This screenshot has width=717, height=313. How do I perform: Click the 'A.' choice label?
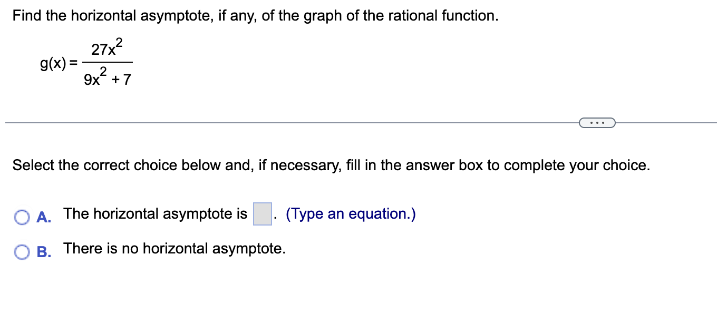tap(43, 217)
